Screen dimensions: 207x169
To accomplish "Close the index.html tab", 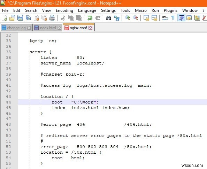I will coord(59,28).
